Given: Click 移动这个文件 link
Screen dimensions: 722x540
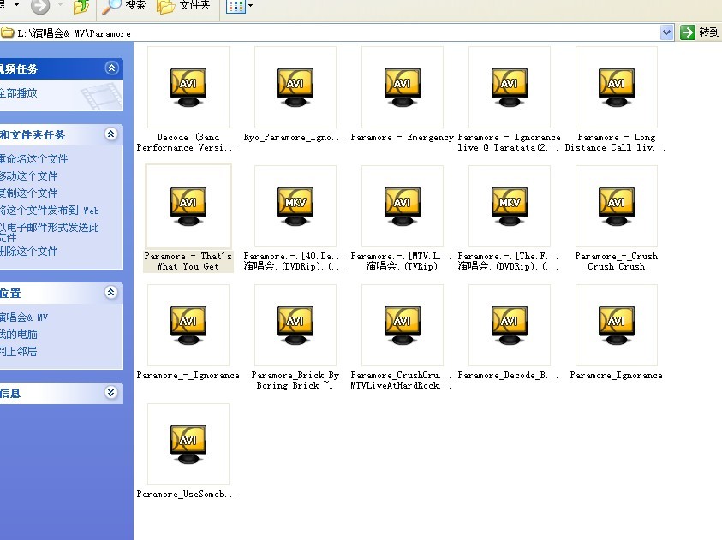Looking at the screenshot, I should click(28, 176).
